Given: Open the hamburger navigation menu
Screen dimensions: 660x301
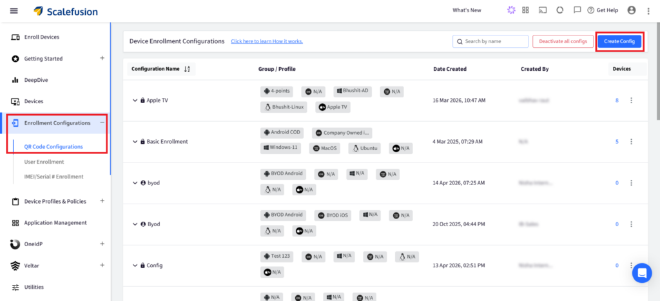Looking at the screenshot, I should (14, 10).
